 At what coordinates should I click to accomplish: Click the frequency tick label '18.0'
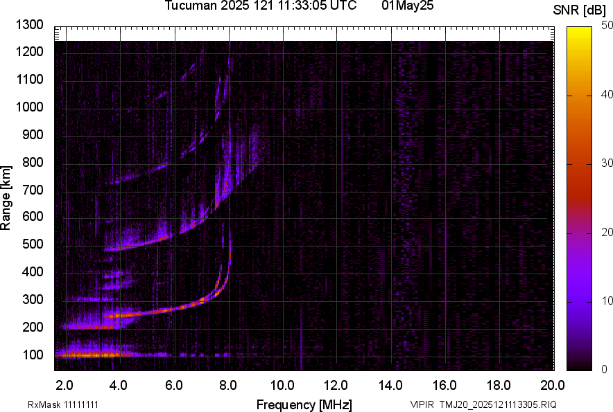[x=499, y=386]
